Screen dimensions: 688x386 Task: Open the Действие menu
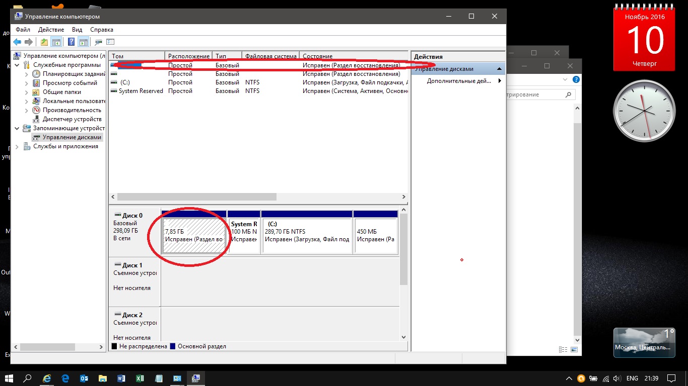[x=51, y=30]
